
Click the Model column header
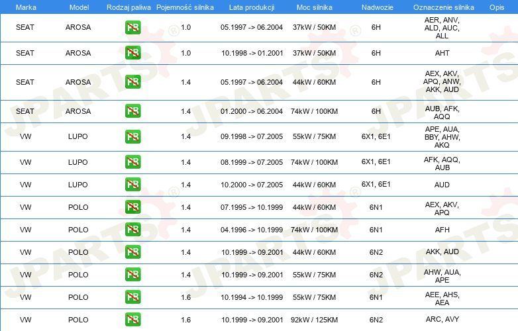click(x=79, y=7)
